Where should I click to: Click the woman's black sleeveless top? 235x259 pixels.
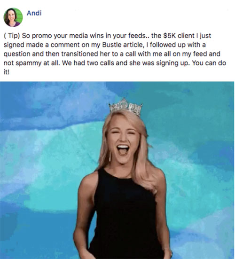click(125, 215)
